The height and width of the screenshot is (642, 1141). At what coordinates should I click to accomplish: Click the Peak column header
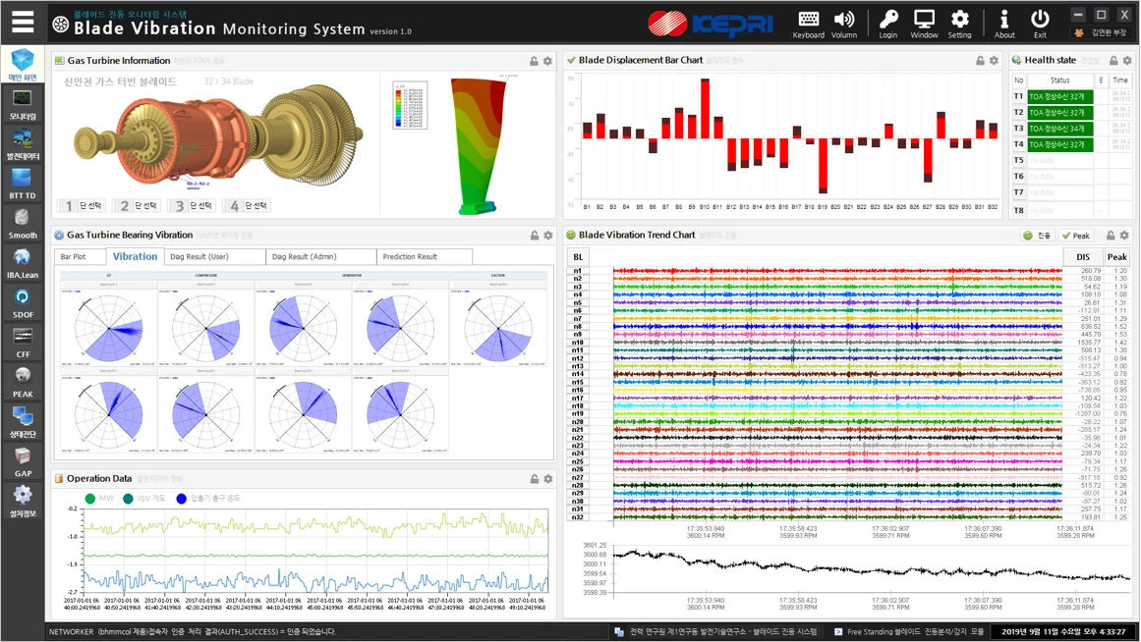1117,256
